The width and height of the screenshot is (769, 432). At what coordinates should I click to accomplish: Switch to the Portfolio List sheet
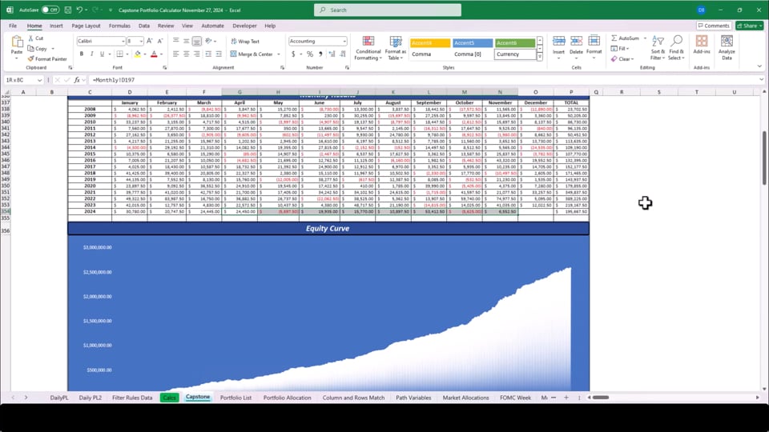tap(236, 398)
